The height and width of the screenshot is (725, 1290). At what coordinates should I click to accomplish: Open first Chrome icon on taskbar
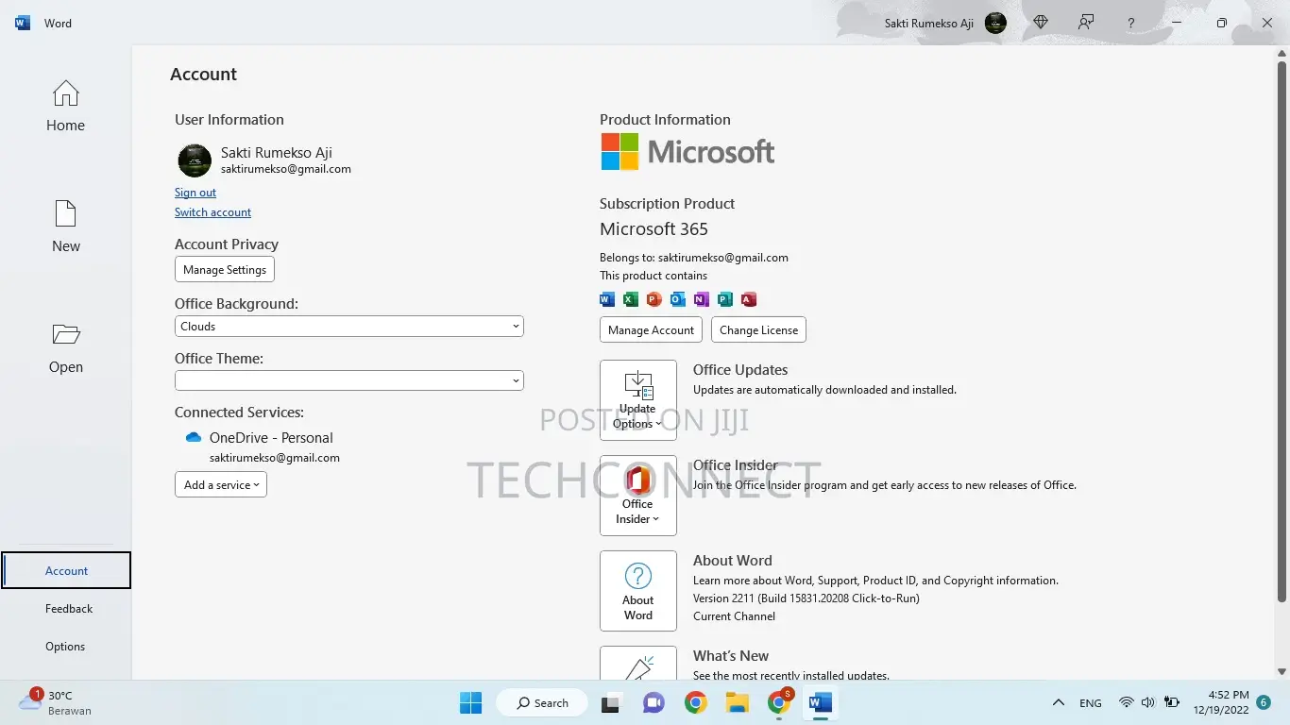click(x=696, y=702)
